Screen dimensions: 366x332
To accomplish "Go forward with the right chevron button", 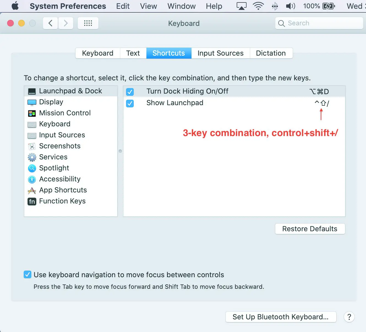I will pyautogui.click(x=65, y=23).
